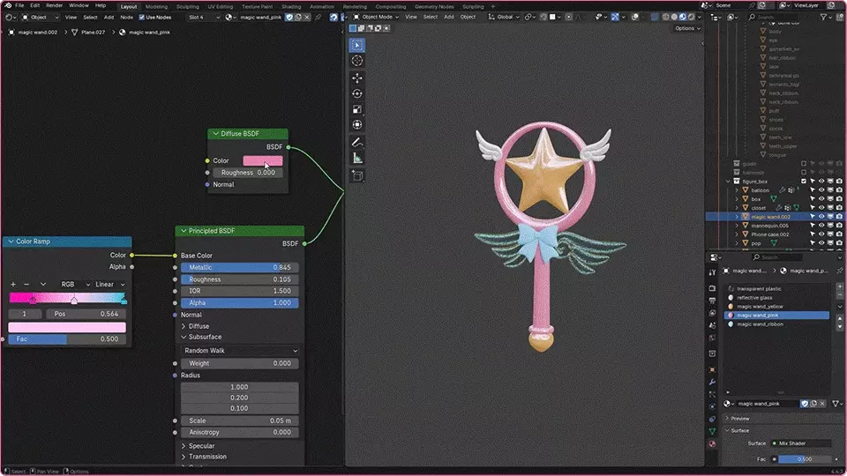This screenshot has width=847, height=476.
Task: Collapse the figure_box collection
Action: click(x=728, y=182)
